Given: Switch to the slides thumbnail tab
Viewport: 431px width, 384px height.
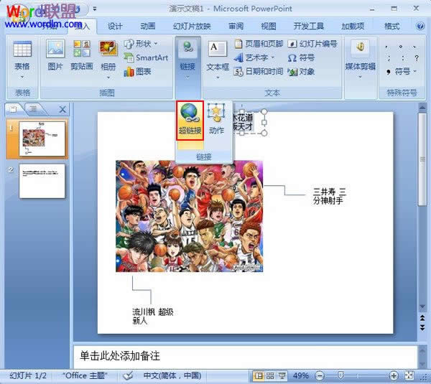Looking at the screenshot, I should (x=14, y=109).
